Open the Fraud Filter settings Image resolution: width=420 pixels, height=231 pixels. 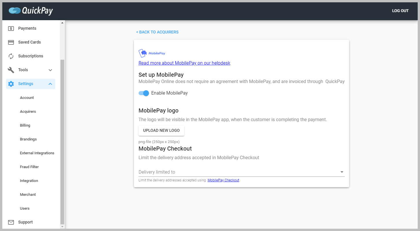pyautogui.click(x=29, y=167)
